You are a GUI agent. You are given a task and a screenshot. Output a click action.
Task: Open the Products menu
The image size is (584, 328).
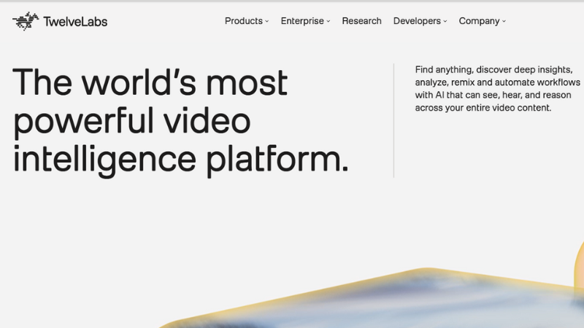click(244, 21)
